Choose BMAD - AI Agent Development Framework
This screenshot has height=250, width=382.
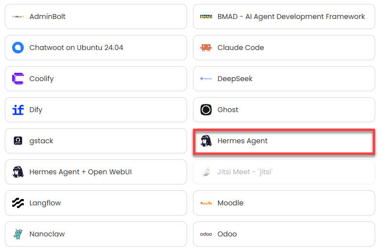pyautogui.click(x=284, y=17)
